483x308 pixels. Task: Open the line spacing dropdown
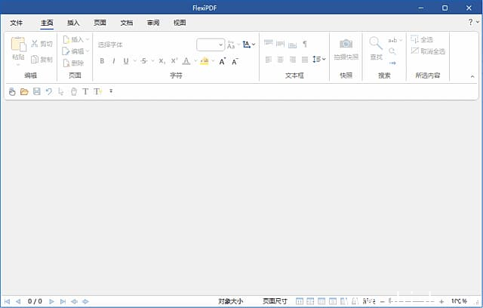pos(318,59)
